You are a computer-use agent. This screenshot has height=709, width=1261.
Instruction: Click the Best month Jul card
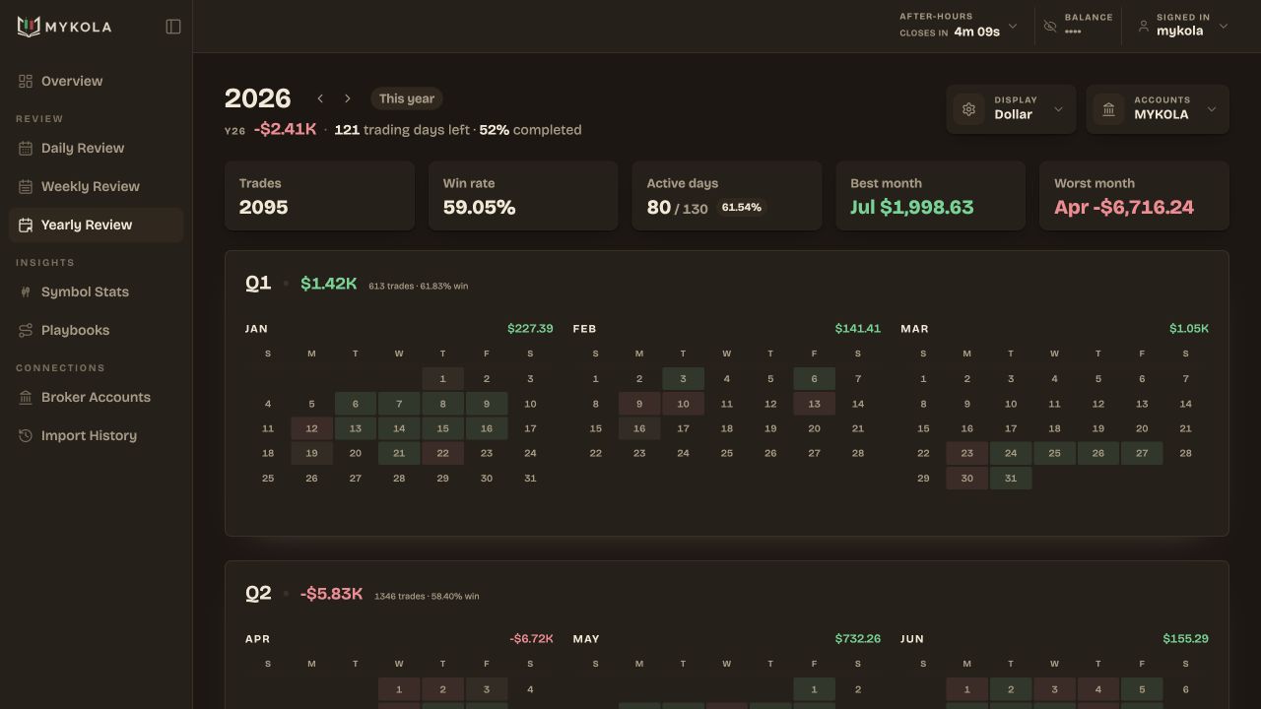(931, 196)
